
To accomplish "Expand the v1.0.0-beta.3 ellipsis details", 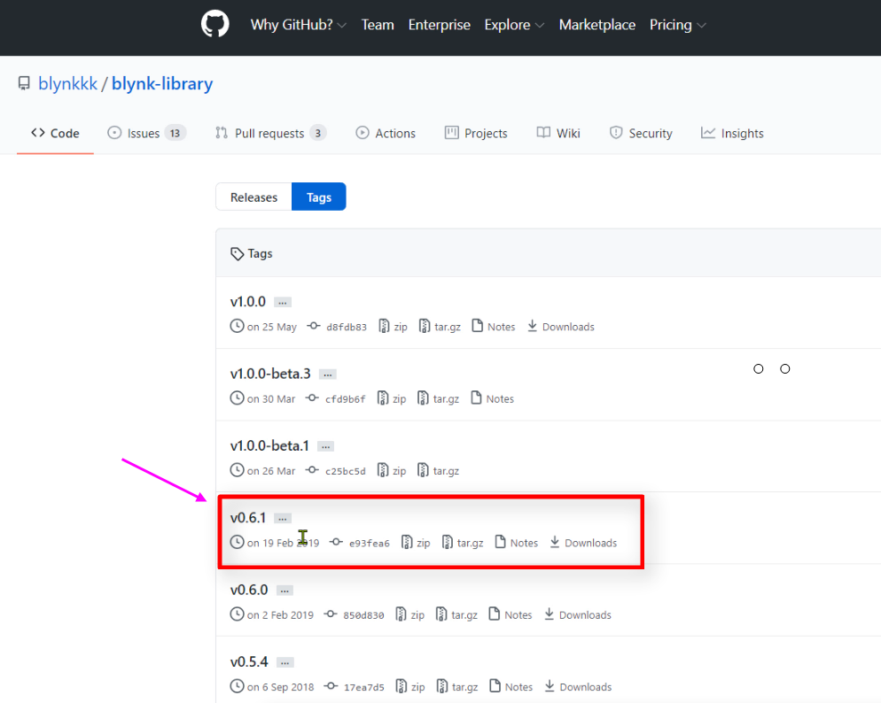I will point(328,375).
